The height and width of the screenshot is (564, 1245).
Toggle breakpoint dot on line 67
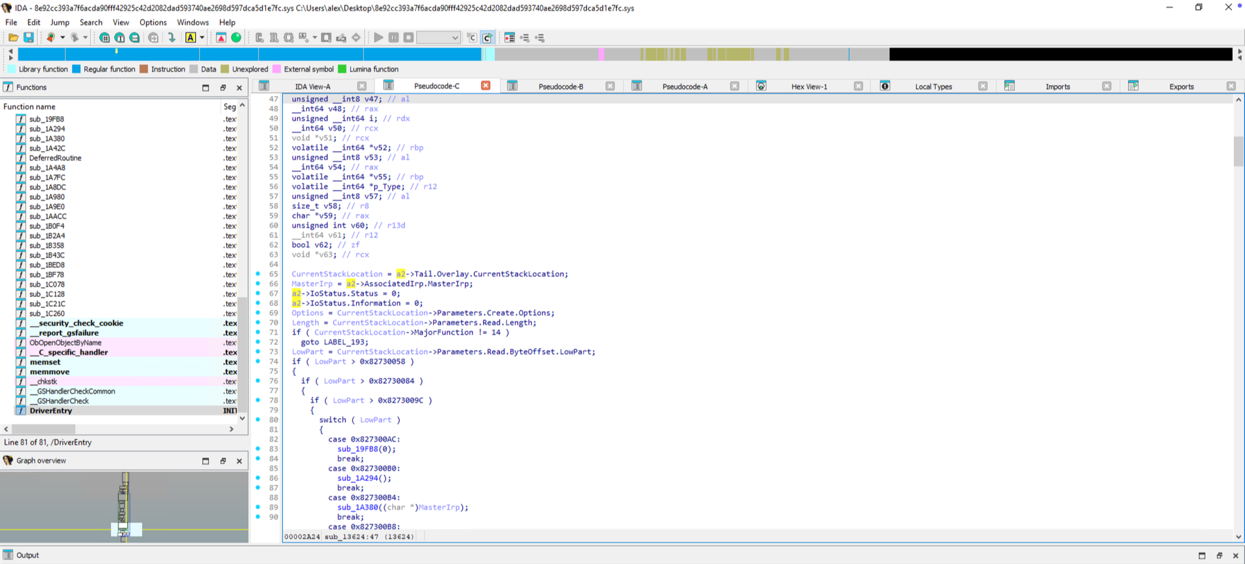coord(257,293)
